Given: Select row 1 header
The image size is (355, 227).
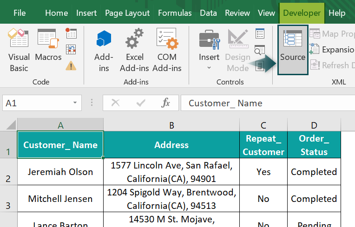Looking at the screenshot, I should tap(8, 145).
